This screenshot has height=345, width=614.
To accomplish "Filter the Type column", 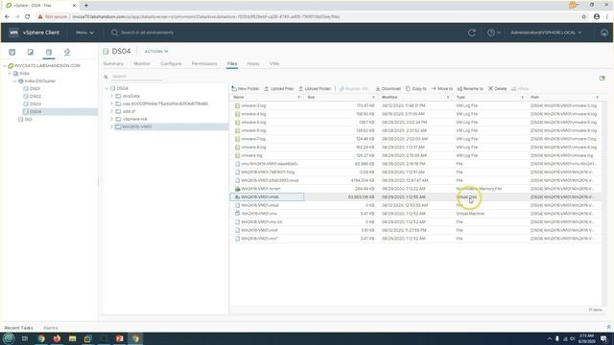I will [522, 97].
